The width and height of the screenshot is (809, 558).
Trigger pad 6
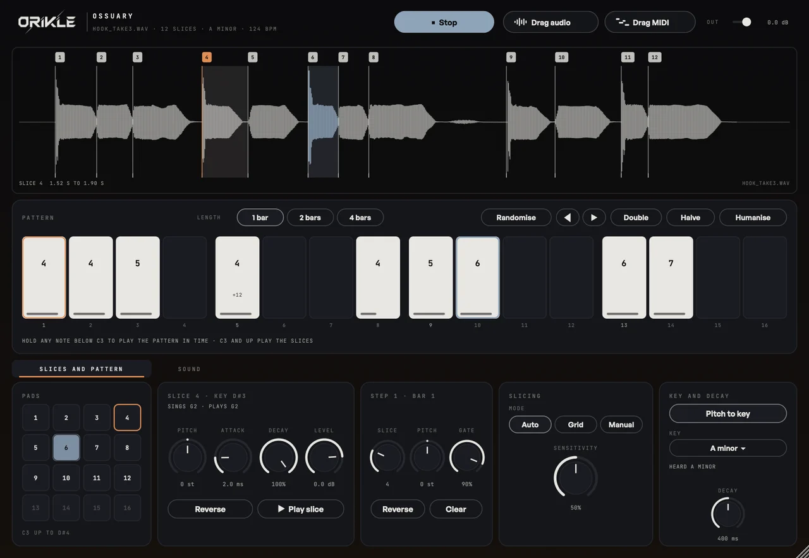pyautogui.click(x=66, y=448)
